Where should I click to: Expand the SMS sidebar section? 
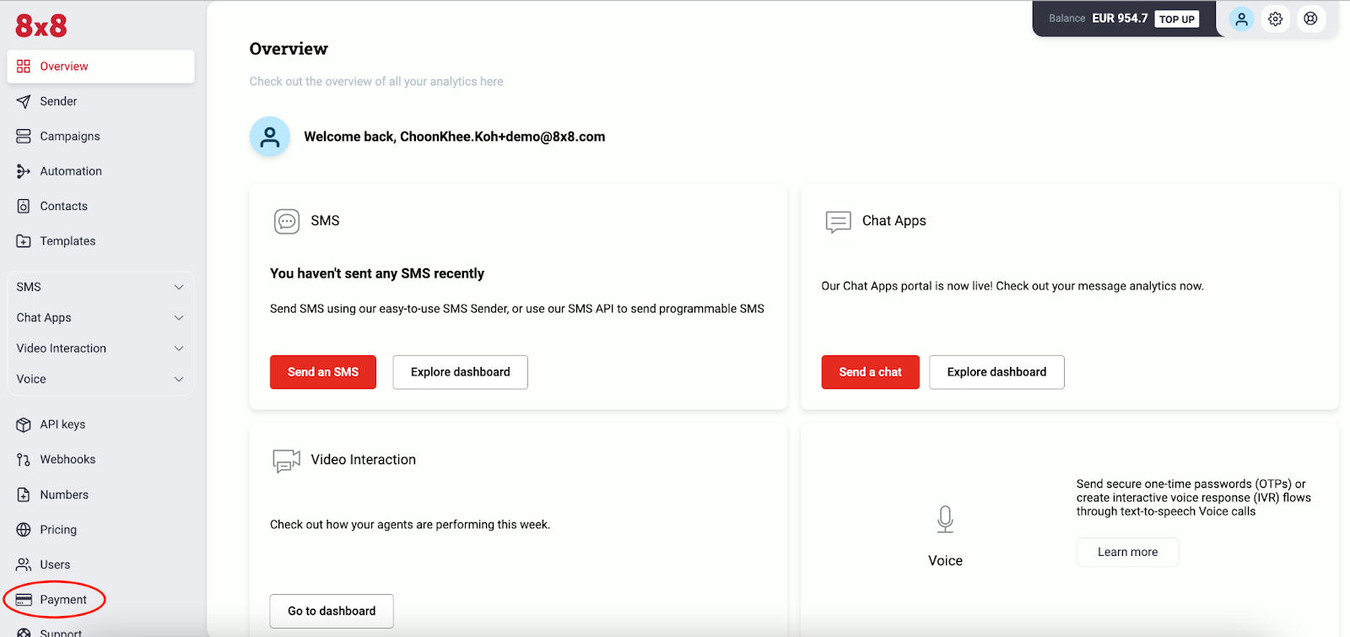(100, 287)
